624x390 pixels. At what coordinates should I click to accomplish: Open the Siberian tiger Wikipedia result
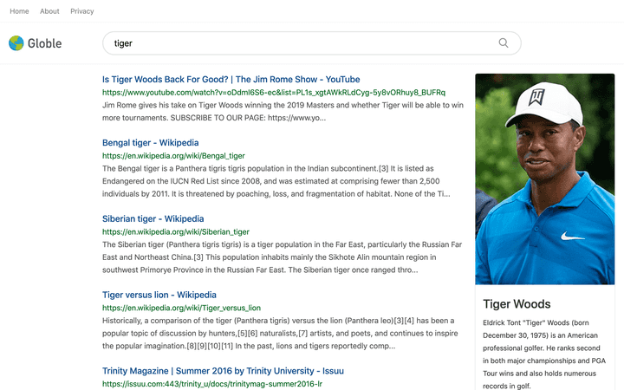(153, 219)
